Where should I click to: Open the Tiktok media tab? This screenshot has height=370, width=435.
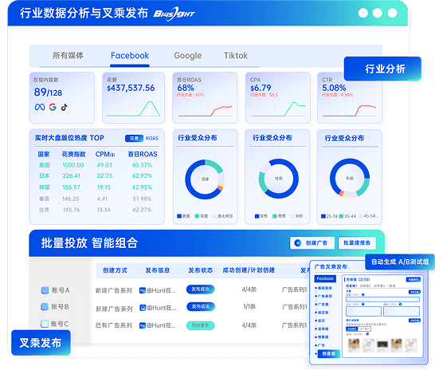pyautogui.click(x=236, y=56)
